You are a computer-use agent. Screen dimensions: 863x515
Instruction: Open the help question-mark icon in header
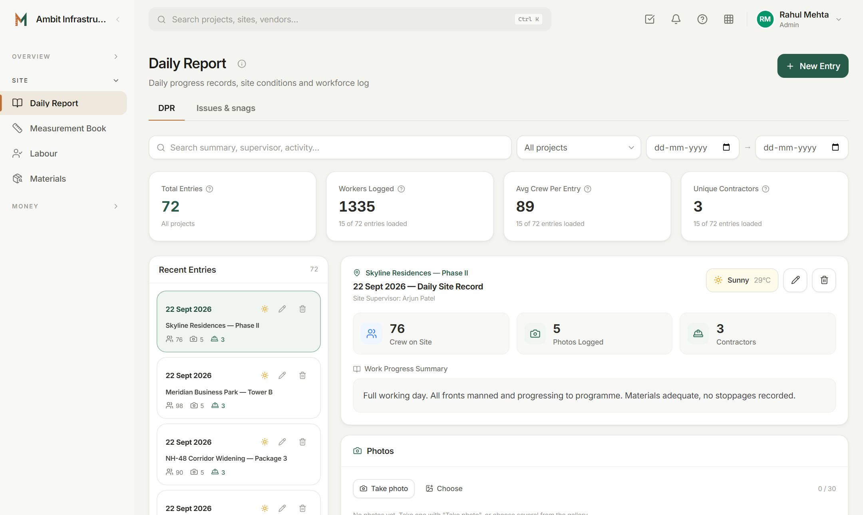[x=702, y=19]
